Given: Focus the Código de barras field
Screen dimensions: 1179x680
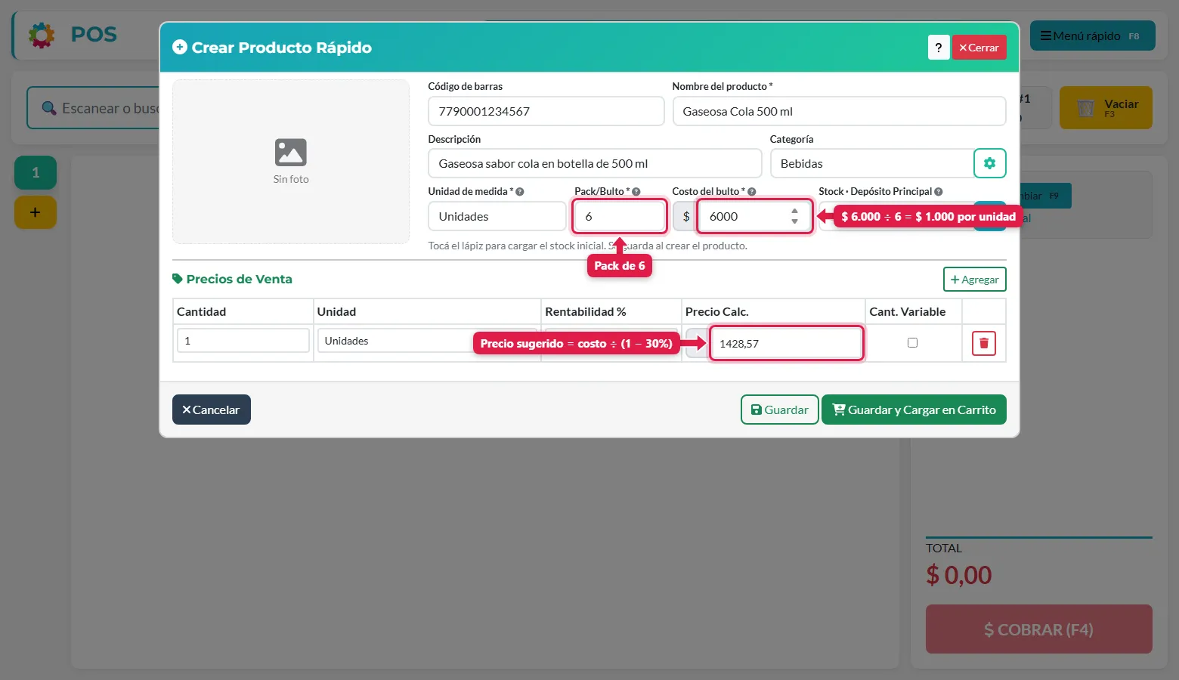Looking at the screenshot, I should [x=546, y=111].
